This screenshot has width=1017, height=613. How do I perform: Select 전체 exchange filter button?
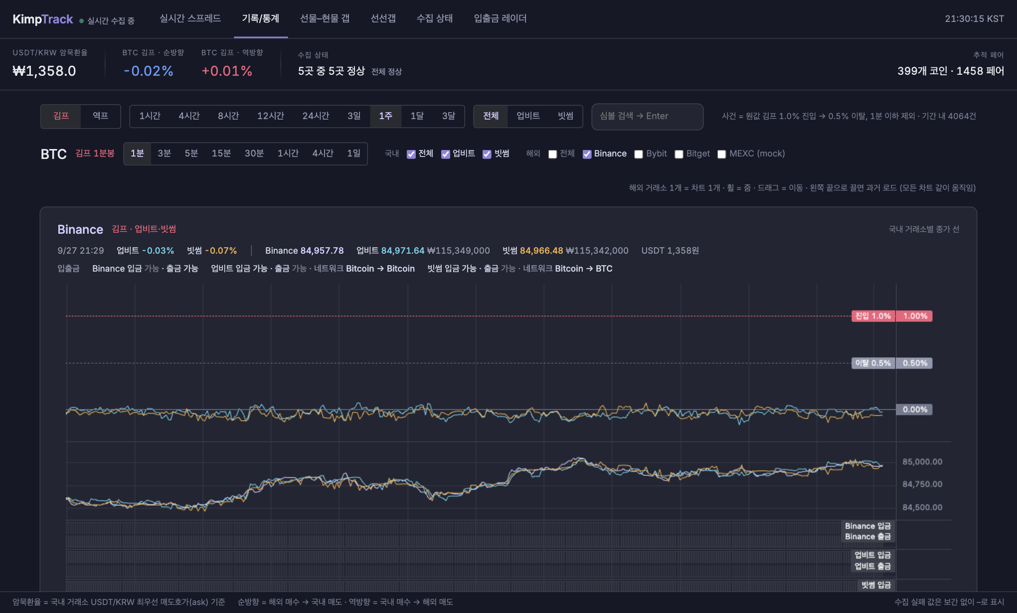pyautogui.click(x=491, y=116)
